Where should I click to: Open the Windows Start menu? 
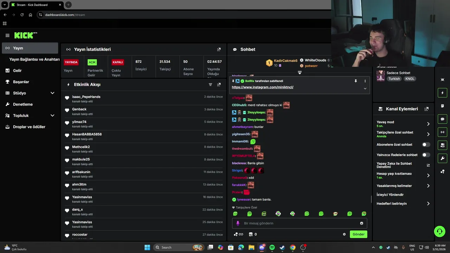coord(147,247)
